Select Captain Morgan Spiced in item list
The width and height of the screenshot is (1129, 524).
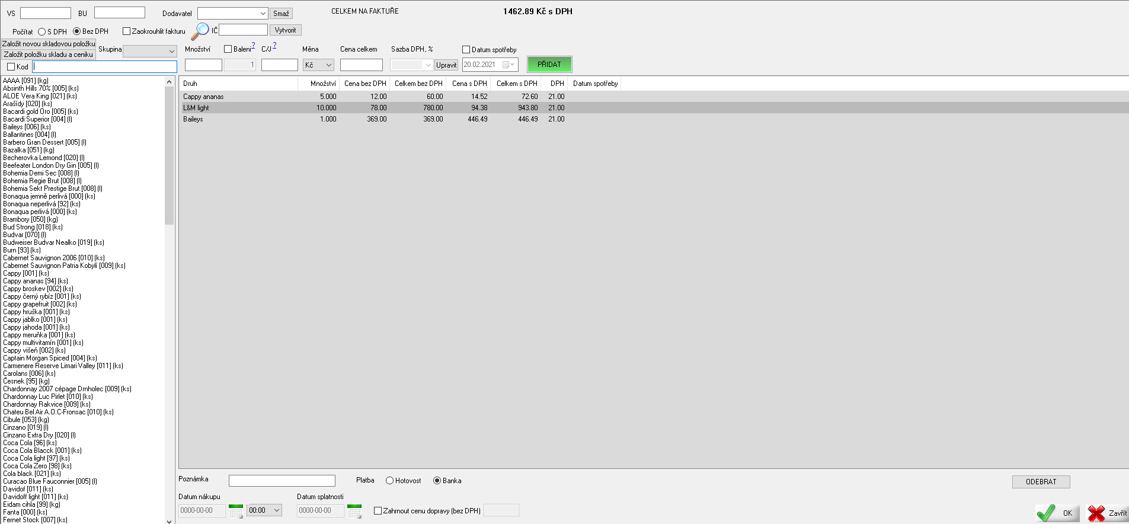coord(50,358)
